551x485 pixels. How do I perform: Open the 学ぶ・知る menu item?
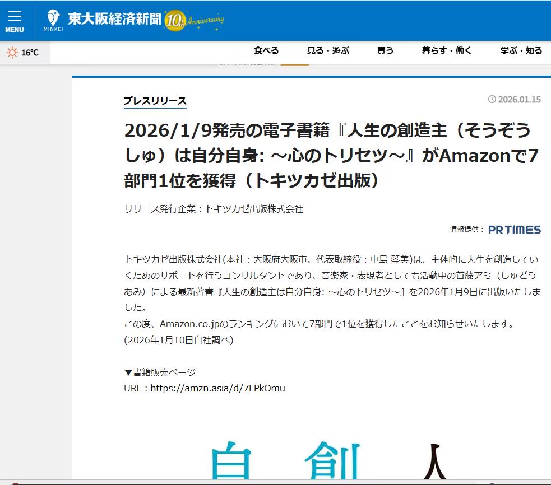click(x=521, y=50)
